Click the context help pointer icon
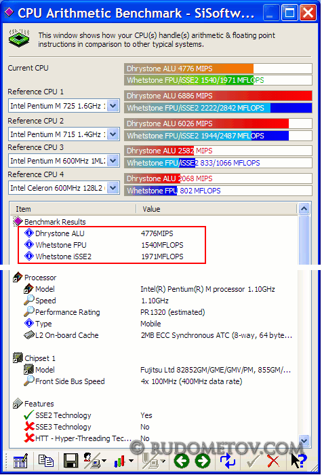This screenshot has width=322, height=475. (299, 461)
